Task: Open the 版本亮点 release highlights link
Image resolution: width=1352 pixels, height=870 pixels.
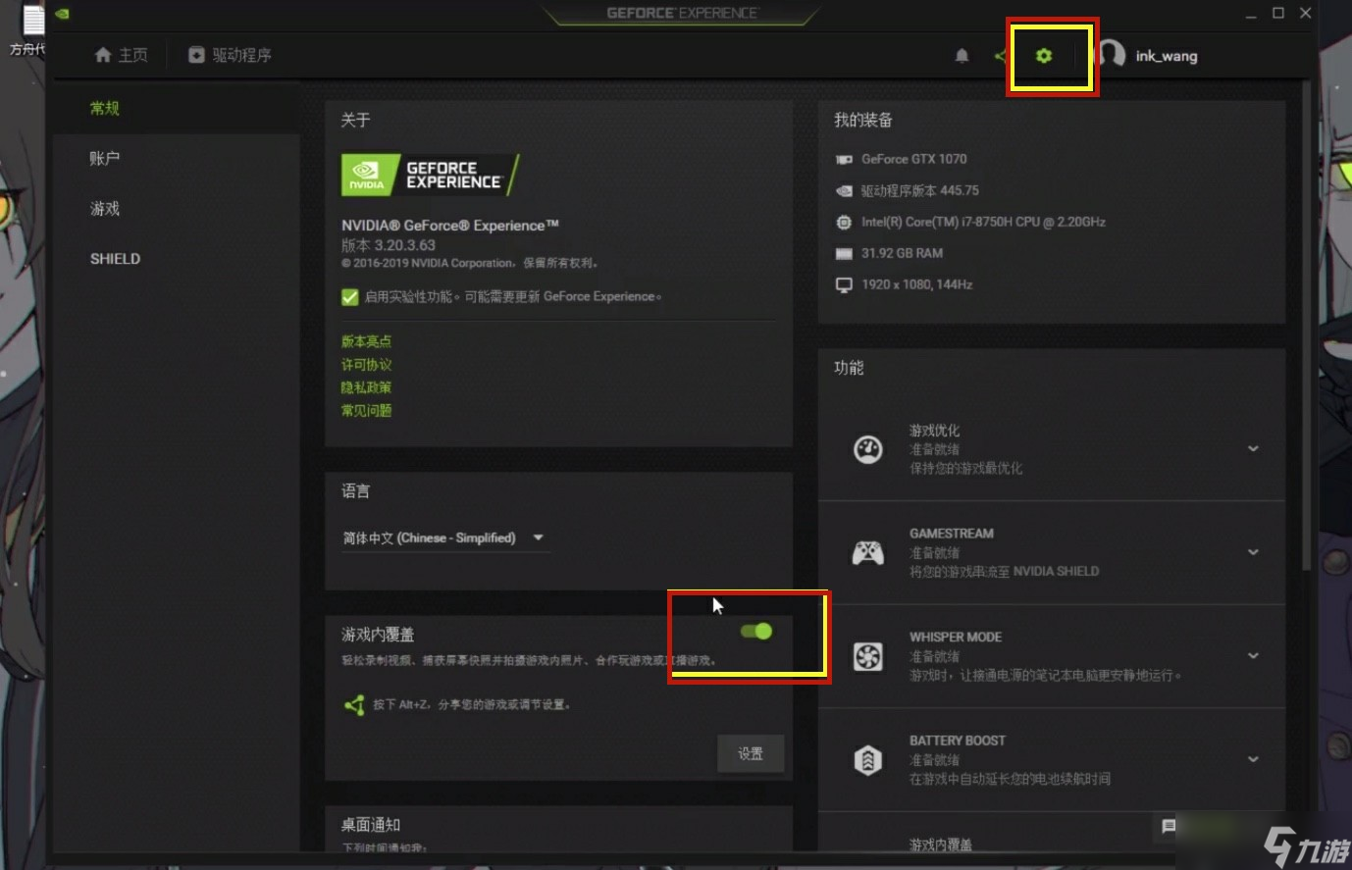Action: pyautogui.click(x=366, y=341)
